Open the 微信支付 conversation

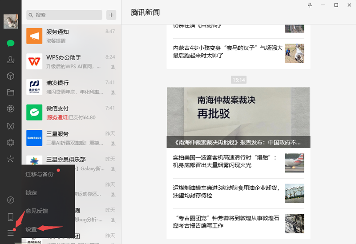pos(71,112)
